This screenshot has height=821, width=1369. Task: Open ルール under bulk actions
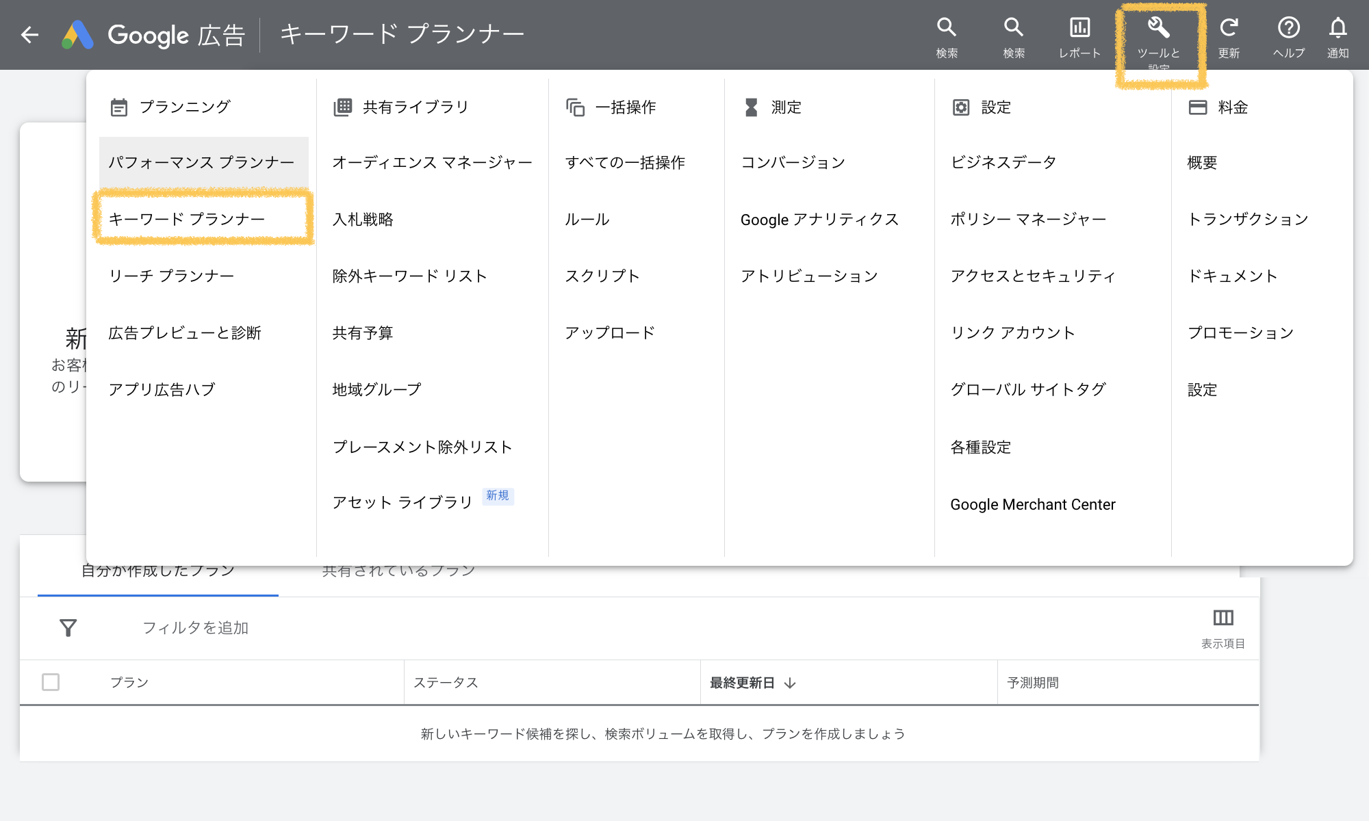point(587,219)
